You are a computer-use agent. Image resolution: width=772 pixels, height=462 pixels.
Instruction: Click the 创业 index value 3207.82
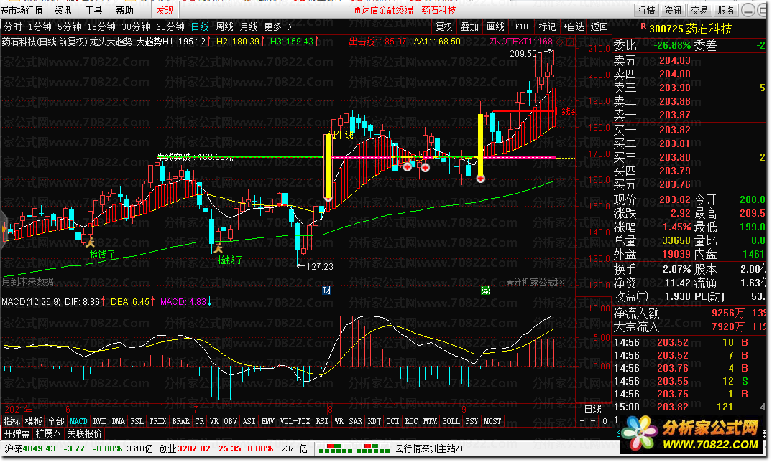pos(194,449)
